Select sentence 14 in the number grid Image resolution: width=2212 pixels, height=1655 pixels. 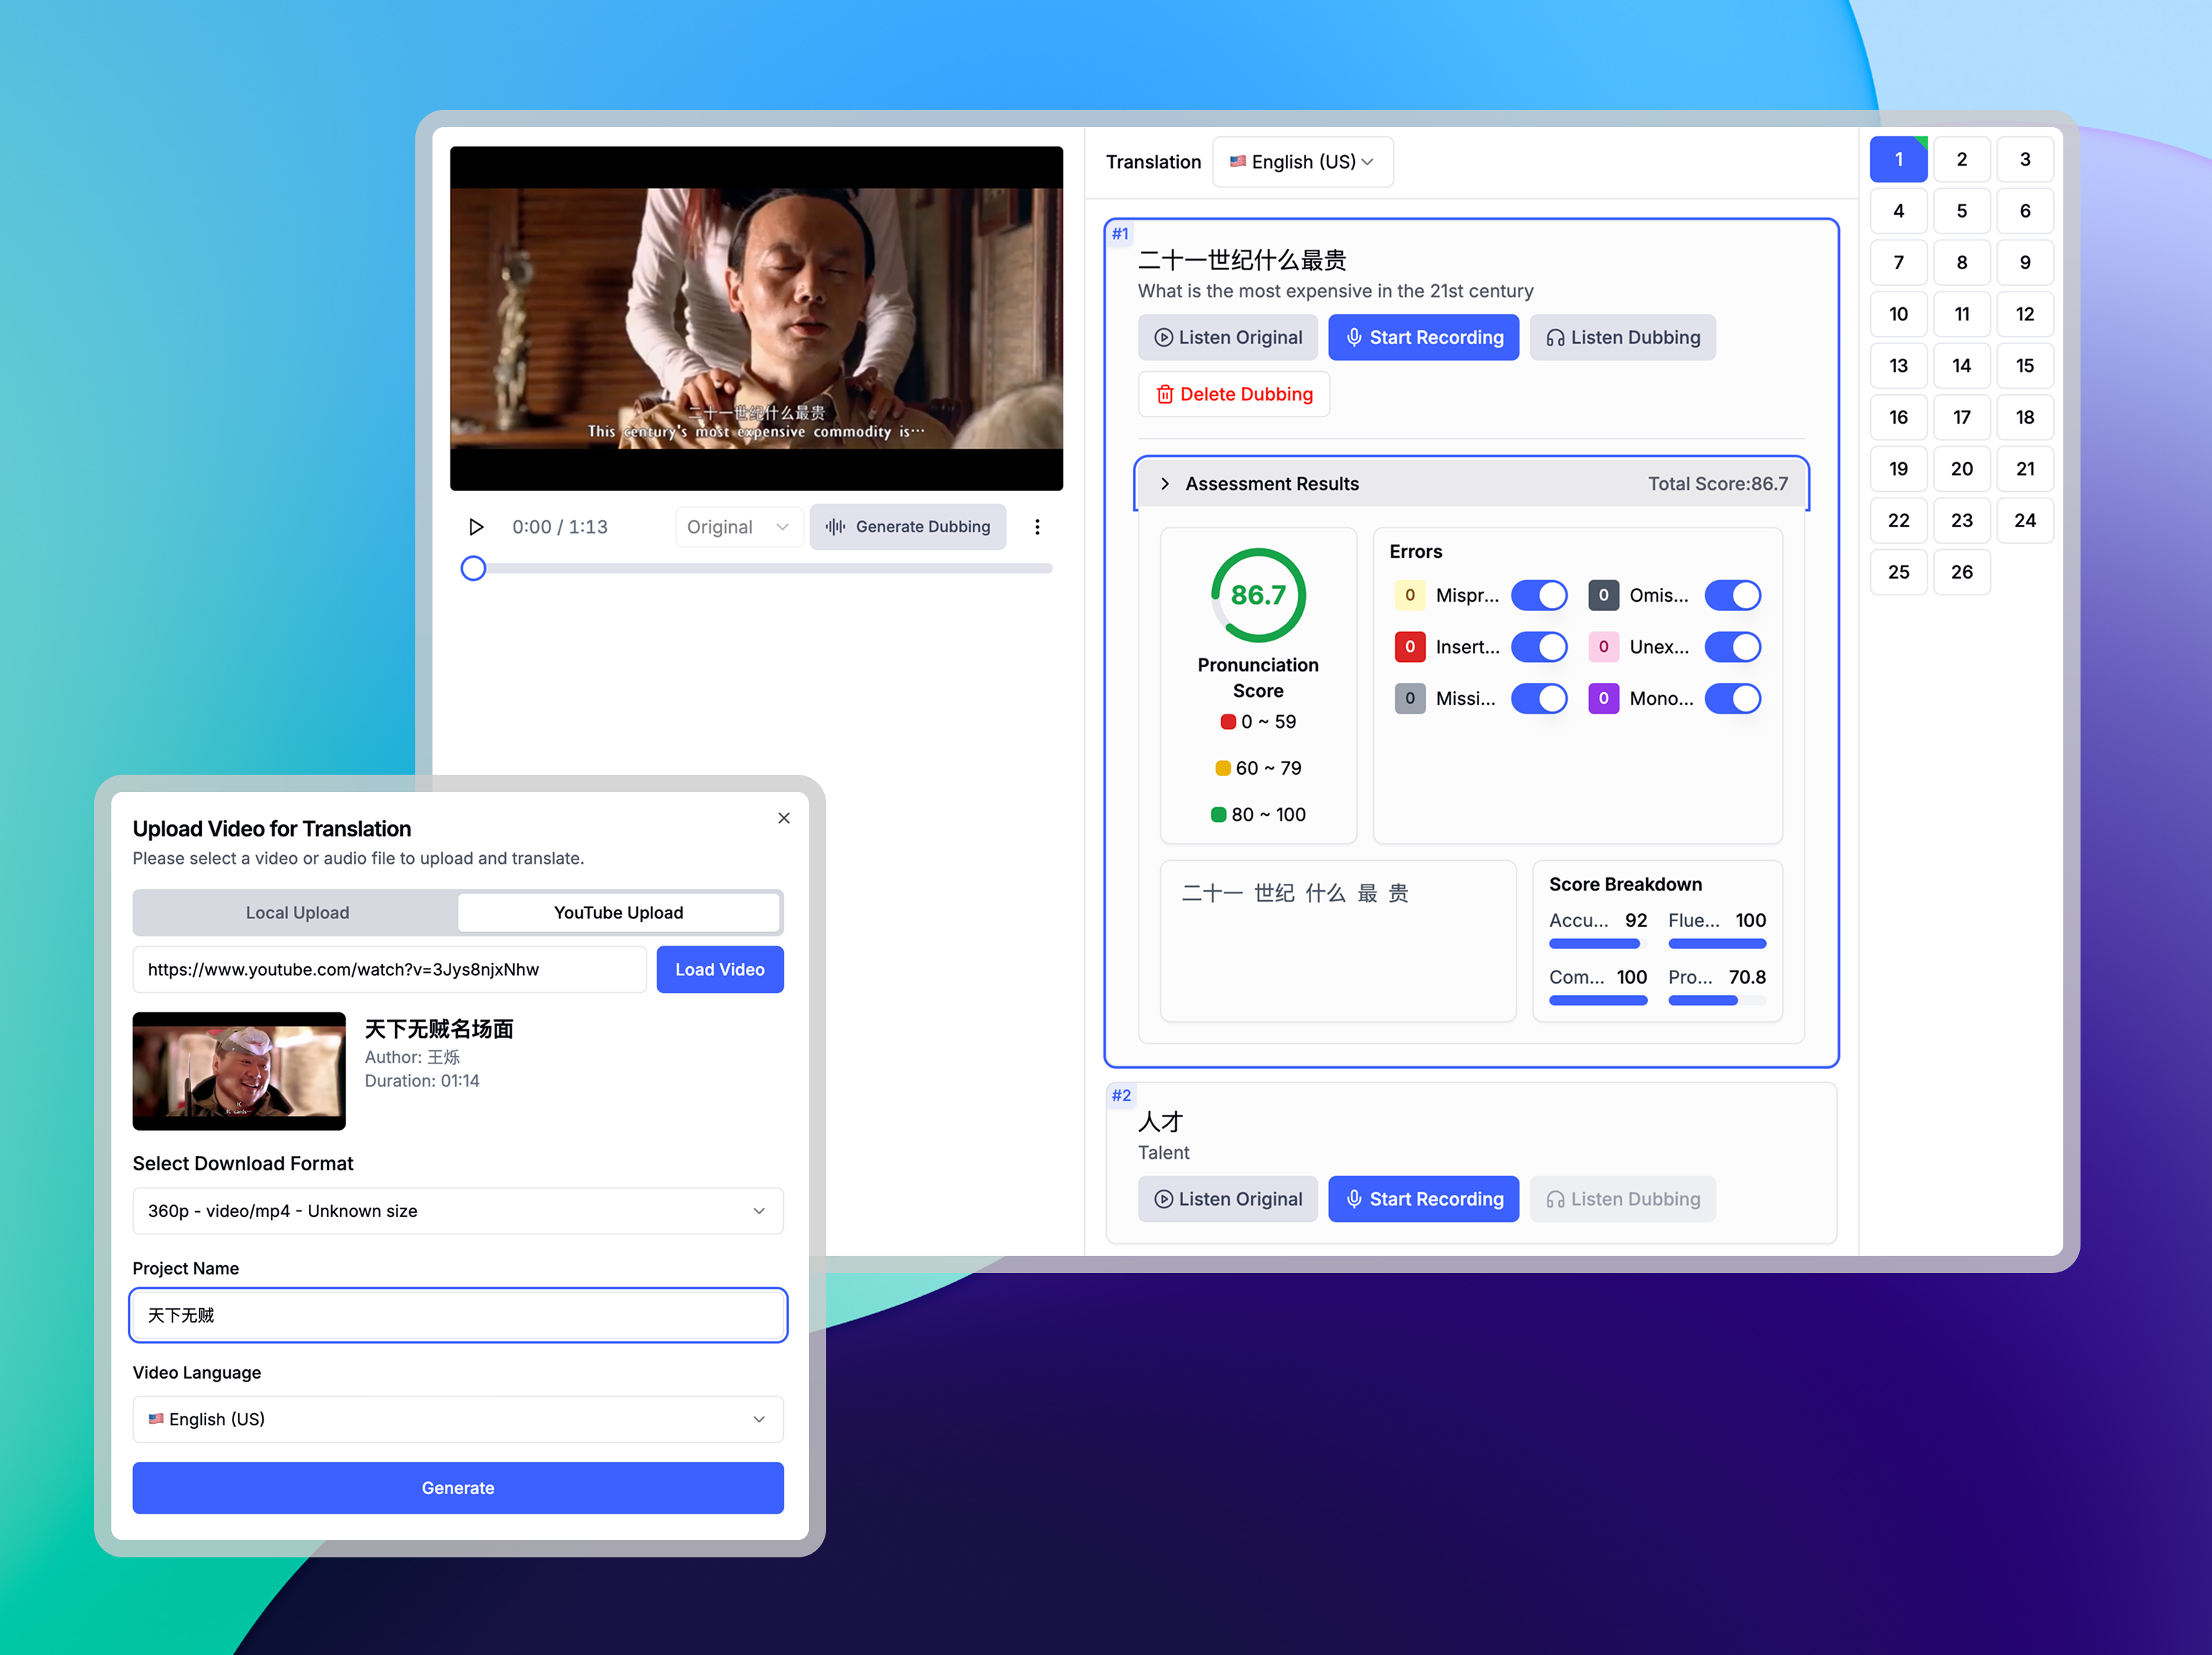click(1962, 365)
